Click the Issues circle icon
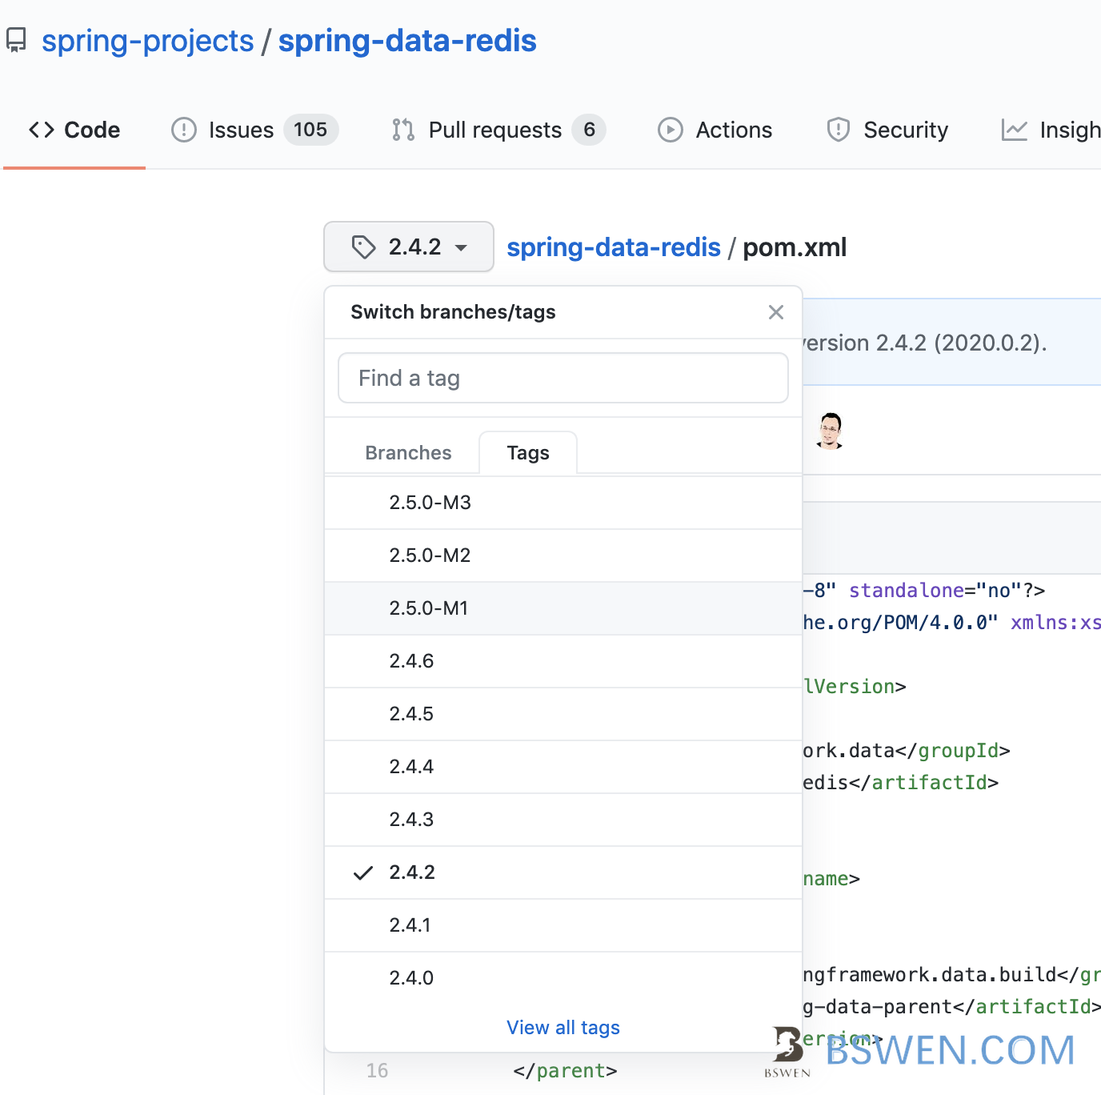1101x1095 pixels. (184, 130)
